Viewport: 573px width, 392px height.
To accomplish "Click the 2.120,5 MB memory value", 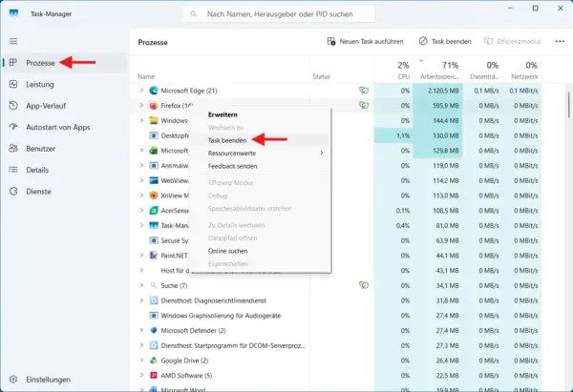I will click(x=443, y=91).
